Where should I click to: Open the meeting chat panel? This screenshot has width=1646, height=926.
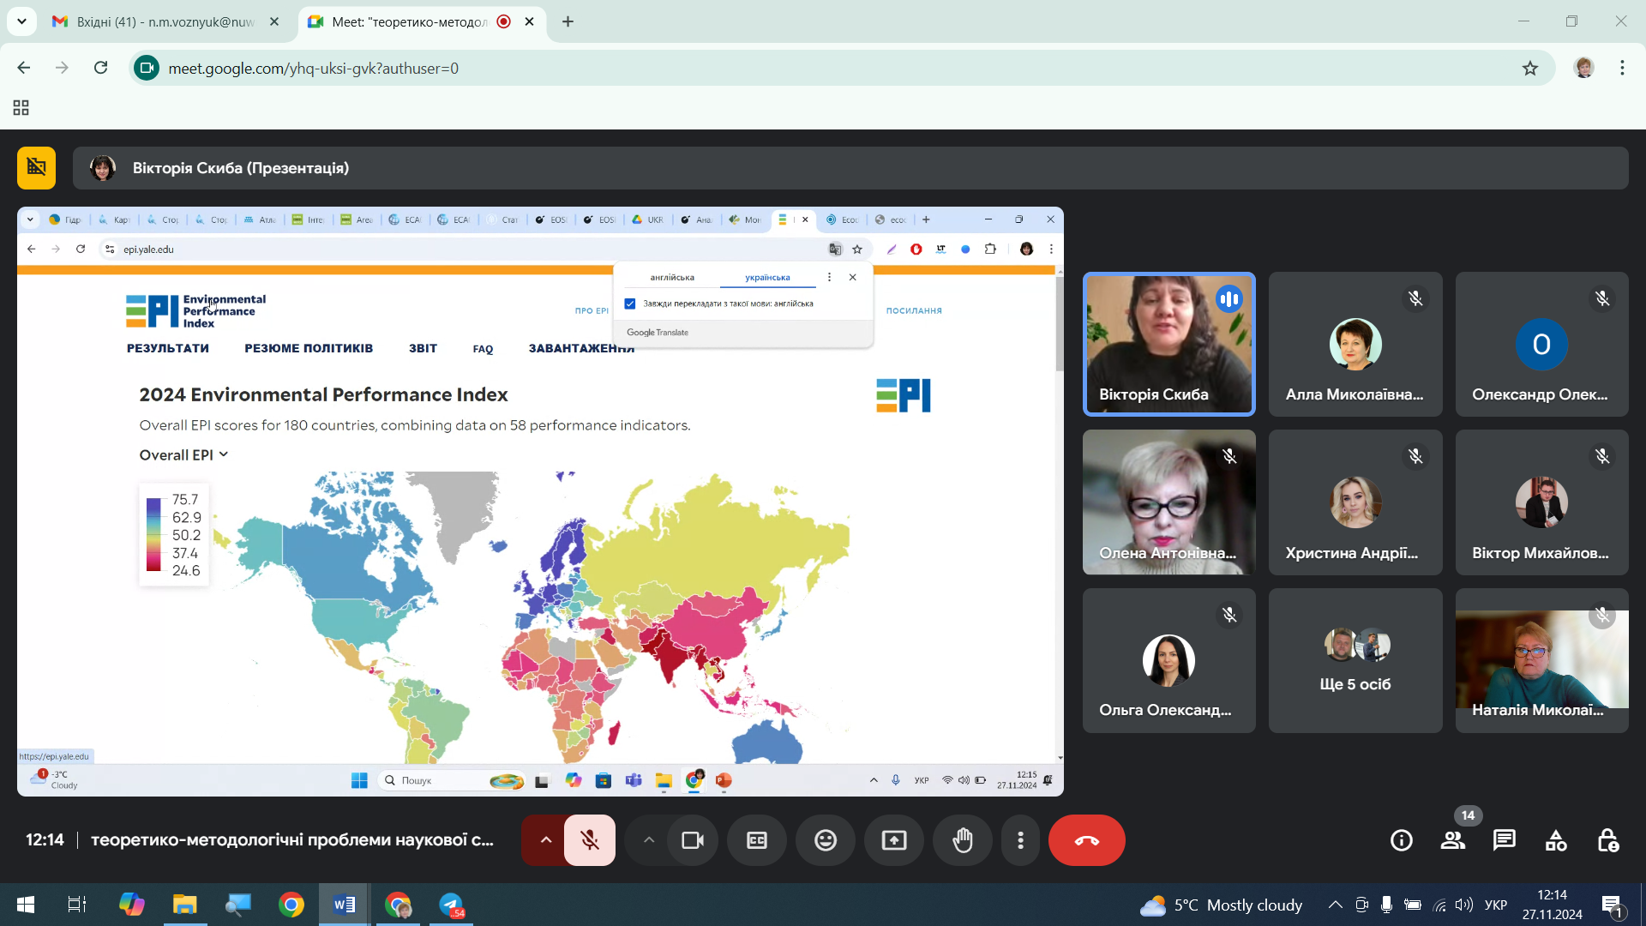tap(1504, 840)
